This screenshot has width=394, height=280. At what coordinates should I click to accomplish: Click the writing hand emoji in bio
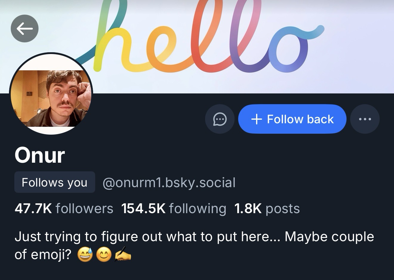click(123, 255)
